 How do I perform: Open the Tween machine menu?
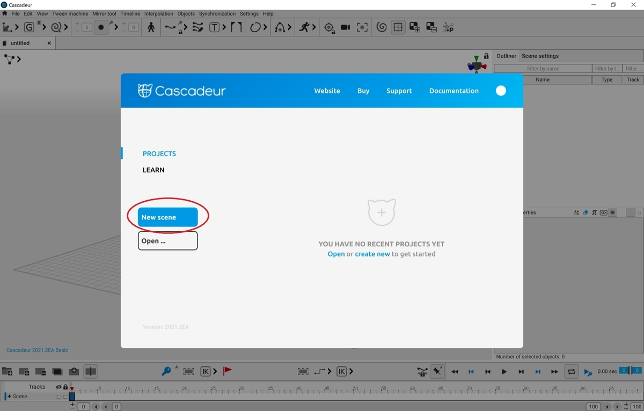coord(70,13)
